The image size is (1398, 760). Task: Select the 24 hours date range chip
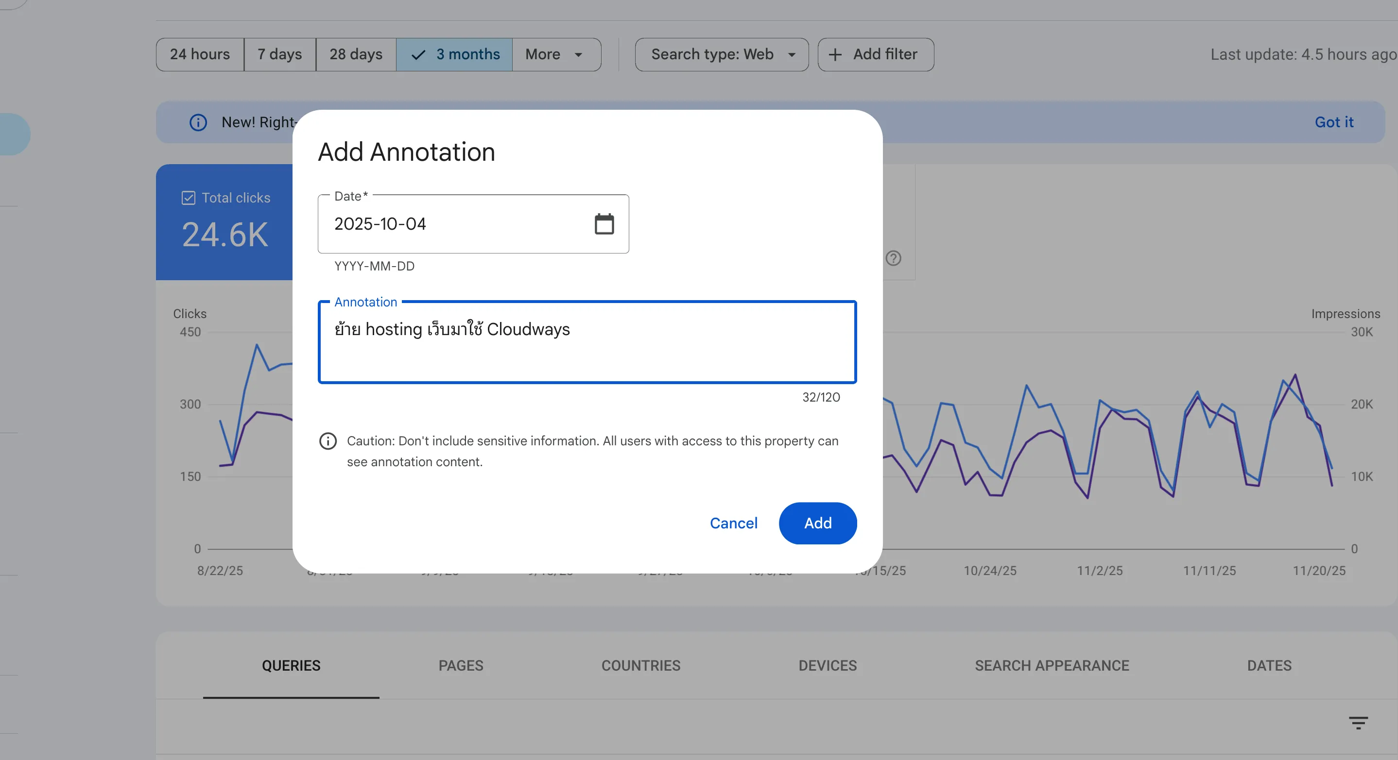199,54
